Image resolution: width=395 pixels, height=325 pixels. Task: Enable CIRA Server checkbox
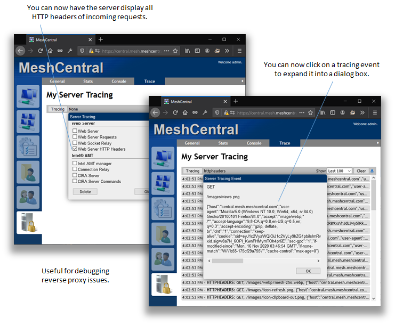pyautogui.click(x=75, y=175)
